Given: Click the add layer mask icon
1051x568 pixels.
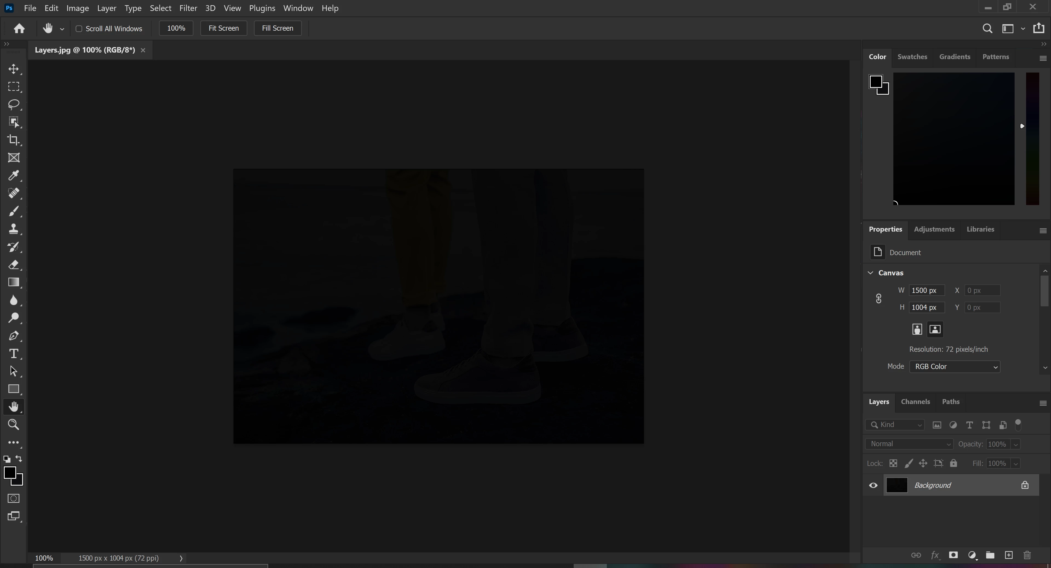Looking at the screenshot, I should click(x=953, y=555).
